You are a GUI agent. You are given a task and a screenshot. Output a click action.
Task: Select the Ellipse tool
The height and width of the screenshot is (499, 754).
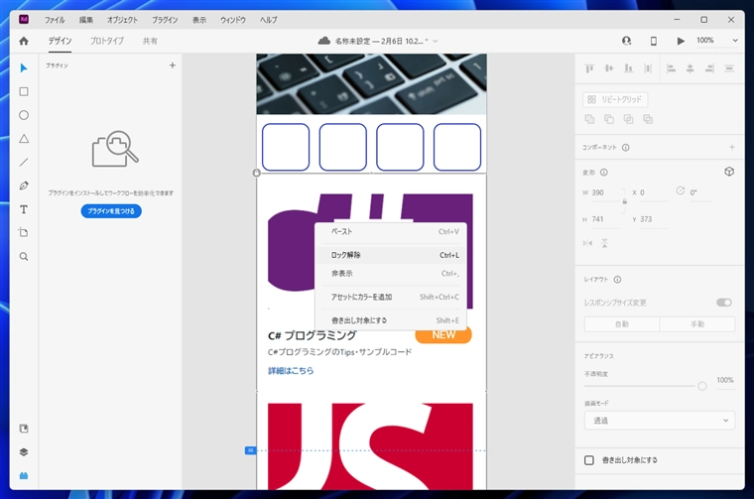[24, 115]
